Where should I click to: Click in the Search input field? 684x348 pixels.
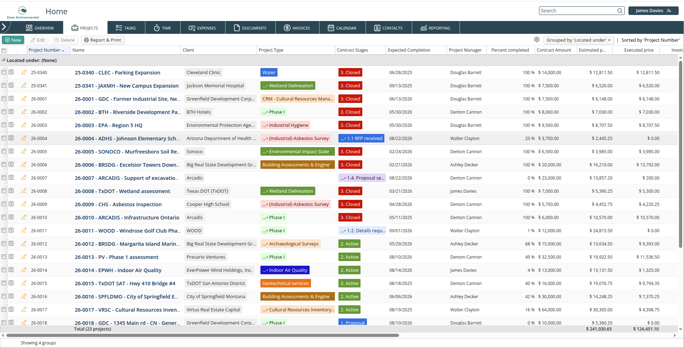pyautogui.click(x=578, y=11)
